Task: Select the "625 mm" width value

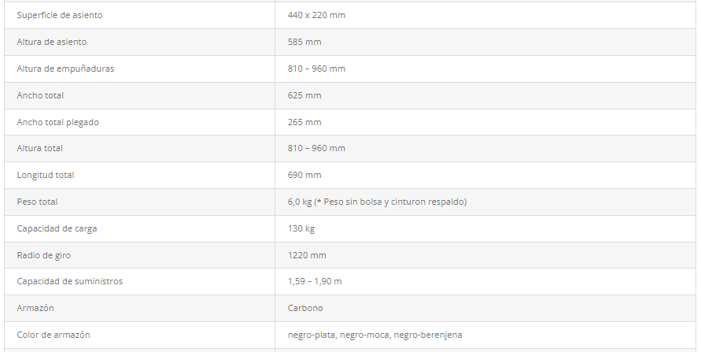Action: click(x=304, y=95)
